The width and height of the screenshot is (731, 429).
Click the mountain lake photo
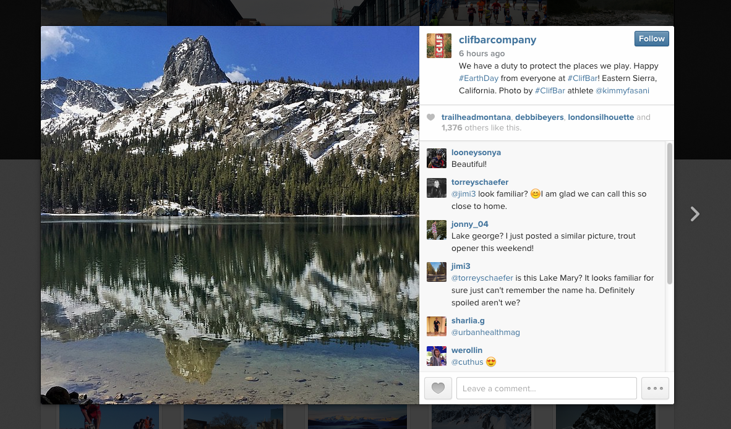click(x=230, y=214)
